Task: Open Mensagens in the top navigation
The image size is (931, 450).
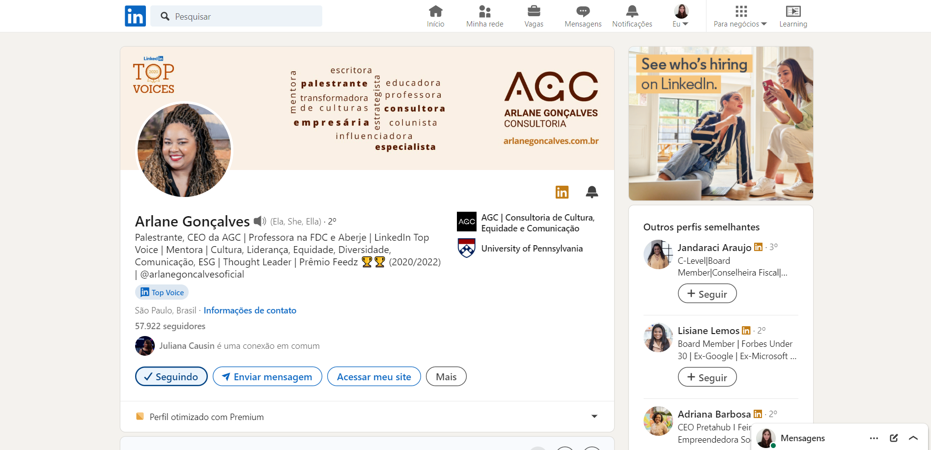Action: pos(583,16)
